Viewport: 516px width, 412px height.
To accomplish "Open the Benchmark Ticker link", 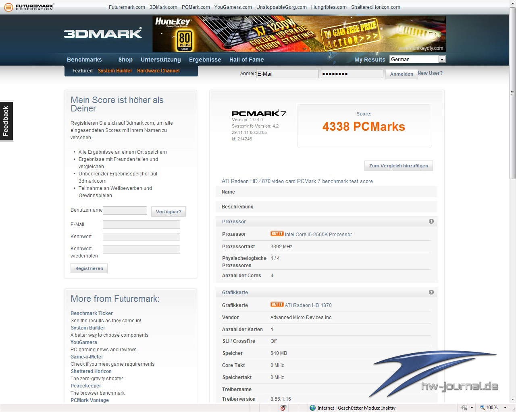I will 92,313.
